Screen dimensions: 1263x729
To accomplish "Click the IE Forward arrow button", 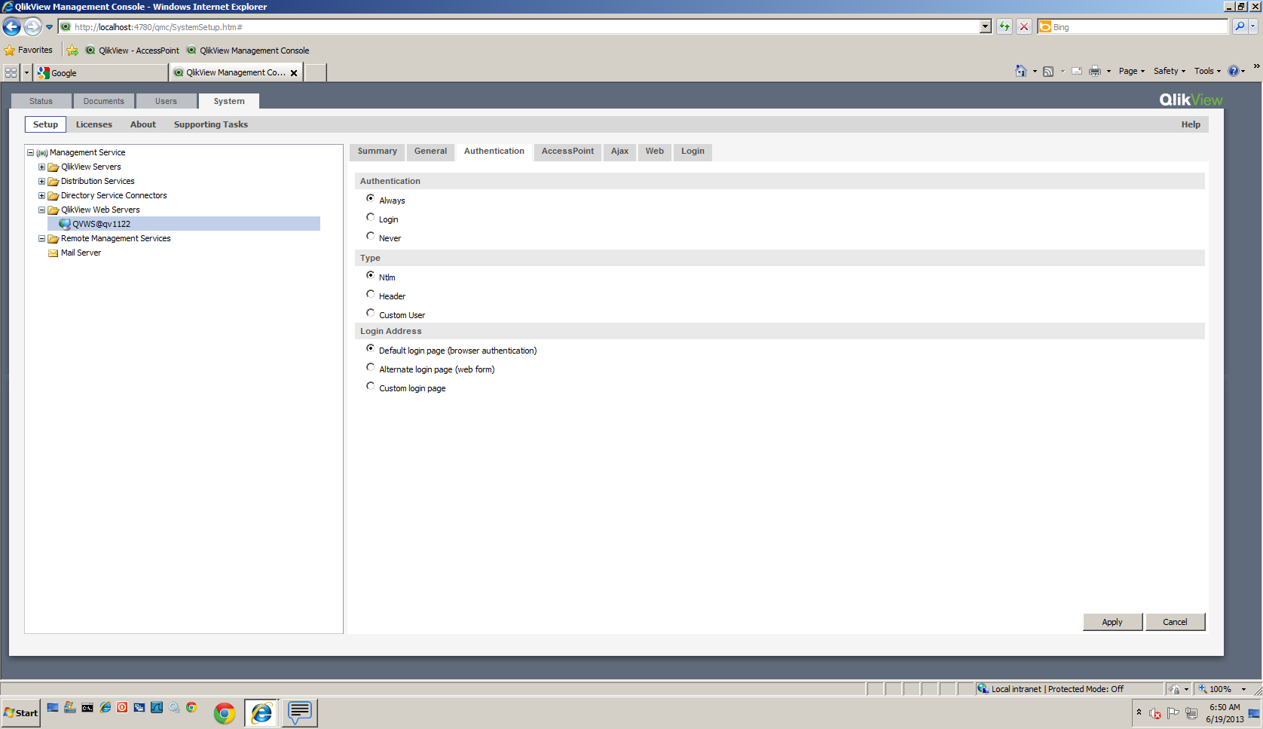I will (x=32, y=27).
